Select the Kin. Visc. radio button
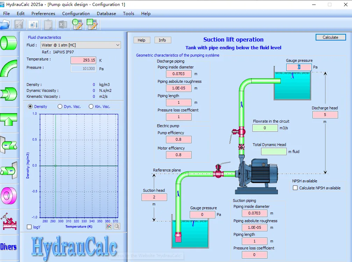The image size is (352, 262). tap(91, 107)
